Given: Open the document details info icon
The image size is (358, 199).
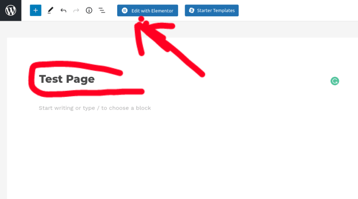Looking at the screenshot, I should [x=89, y=11].
